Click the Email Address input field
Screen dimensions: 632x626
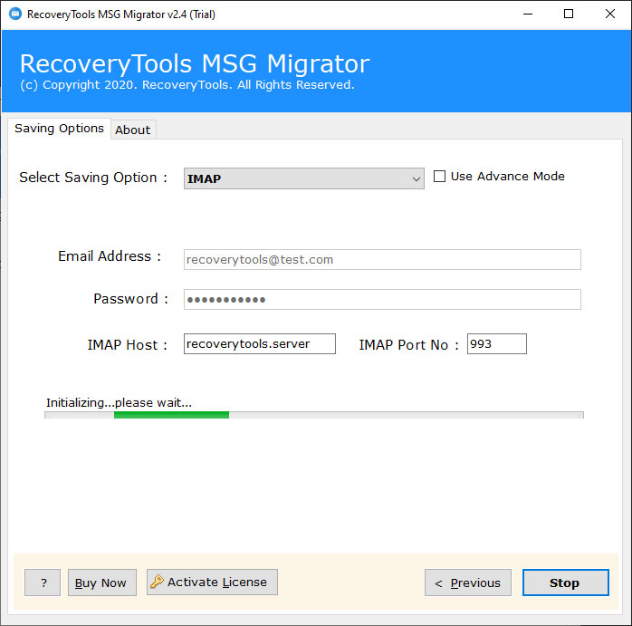(x=382, y=259)
